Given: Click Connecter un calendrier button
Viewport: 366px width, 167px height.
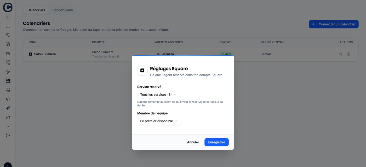Looking at the screenshot, I should tap(334, 24).
